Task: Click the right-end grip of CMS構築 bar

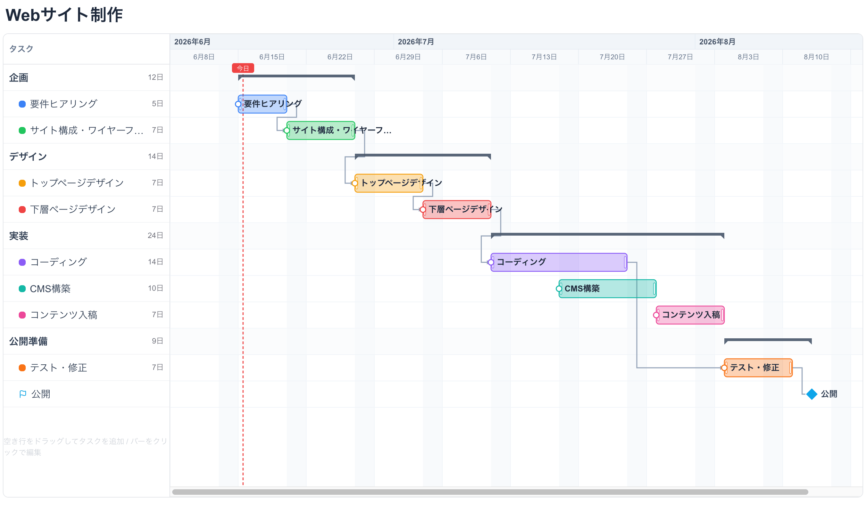Action: [x=654, y=288]
